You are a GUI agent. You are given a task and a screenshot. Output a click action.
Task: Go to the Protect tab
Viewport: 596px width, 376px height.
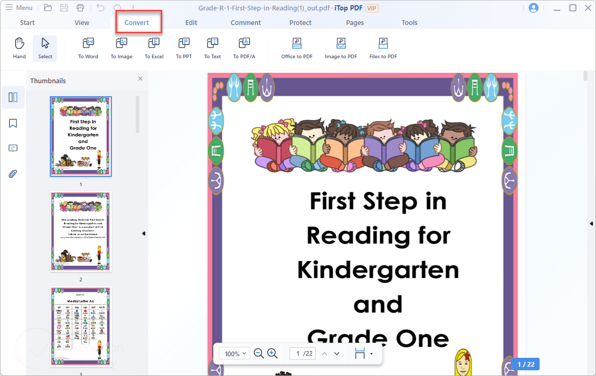[x=300, y=22]
